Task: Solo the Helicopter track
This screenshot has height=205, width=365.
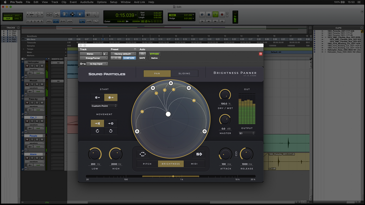Action: 37,66
